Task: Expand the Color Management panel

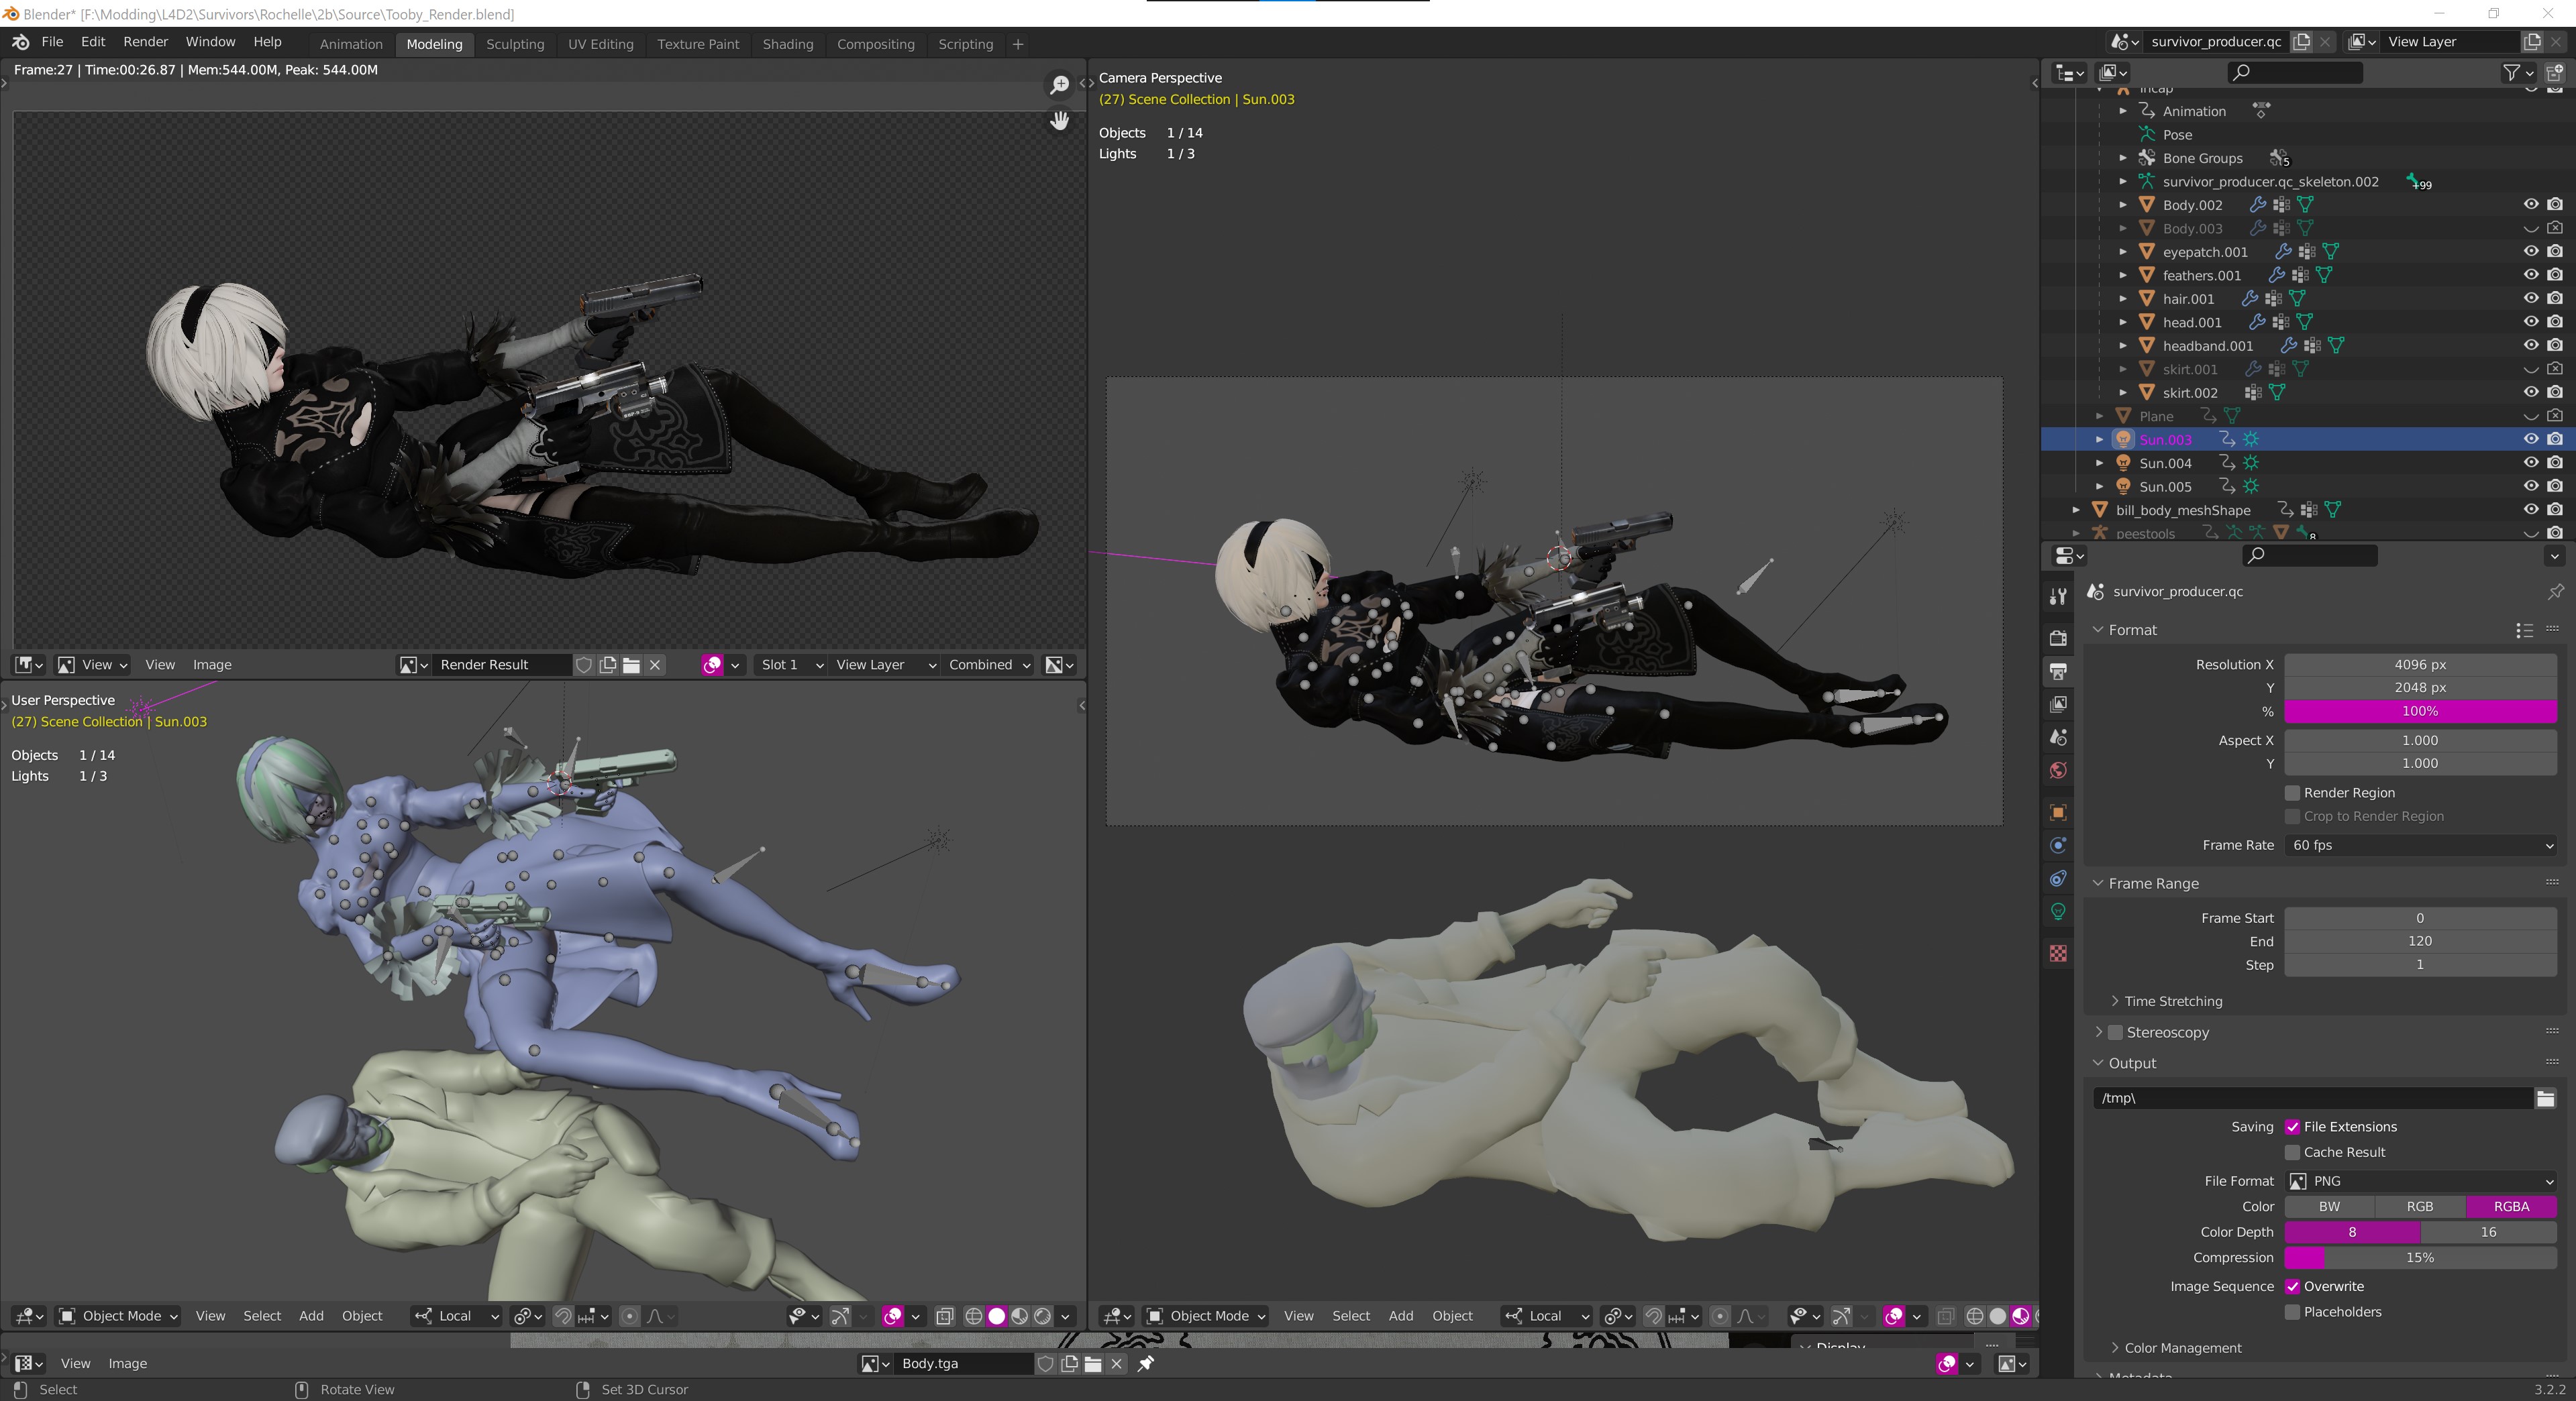Action: tap(2182, 1347)
